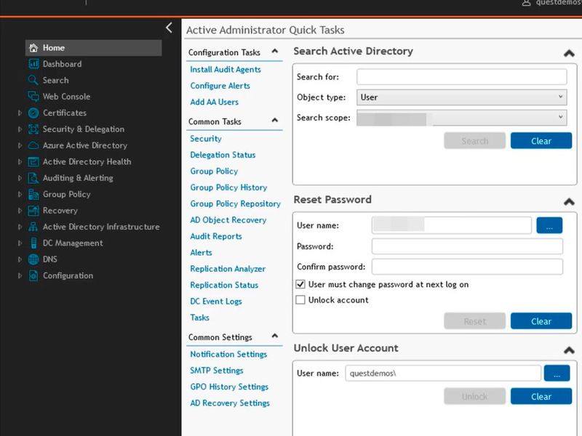Enable the Unlock account checkbox
582x436 pixels.
300,300
